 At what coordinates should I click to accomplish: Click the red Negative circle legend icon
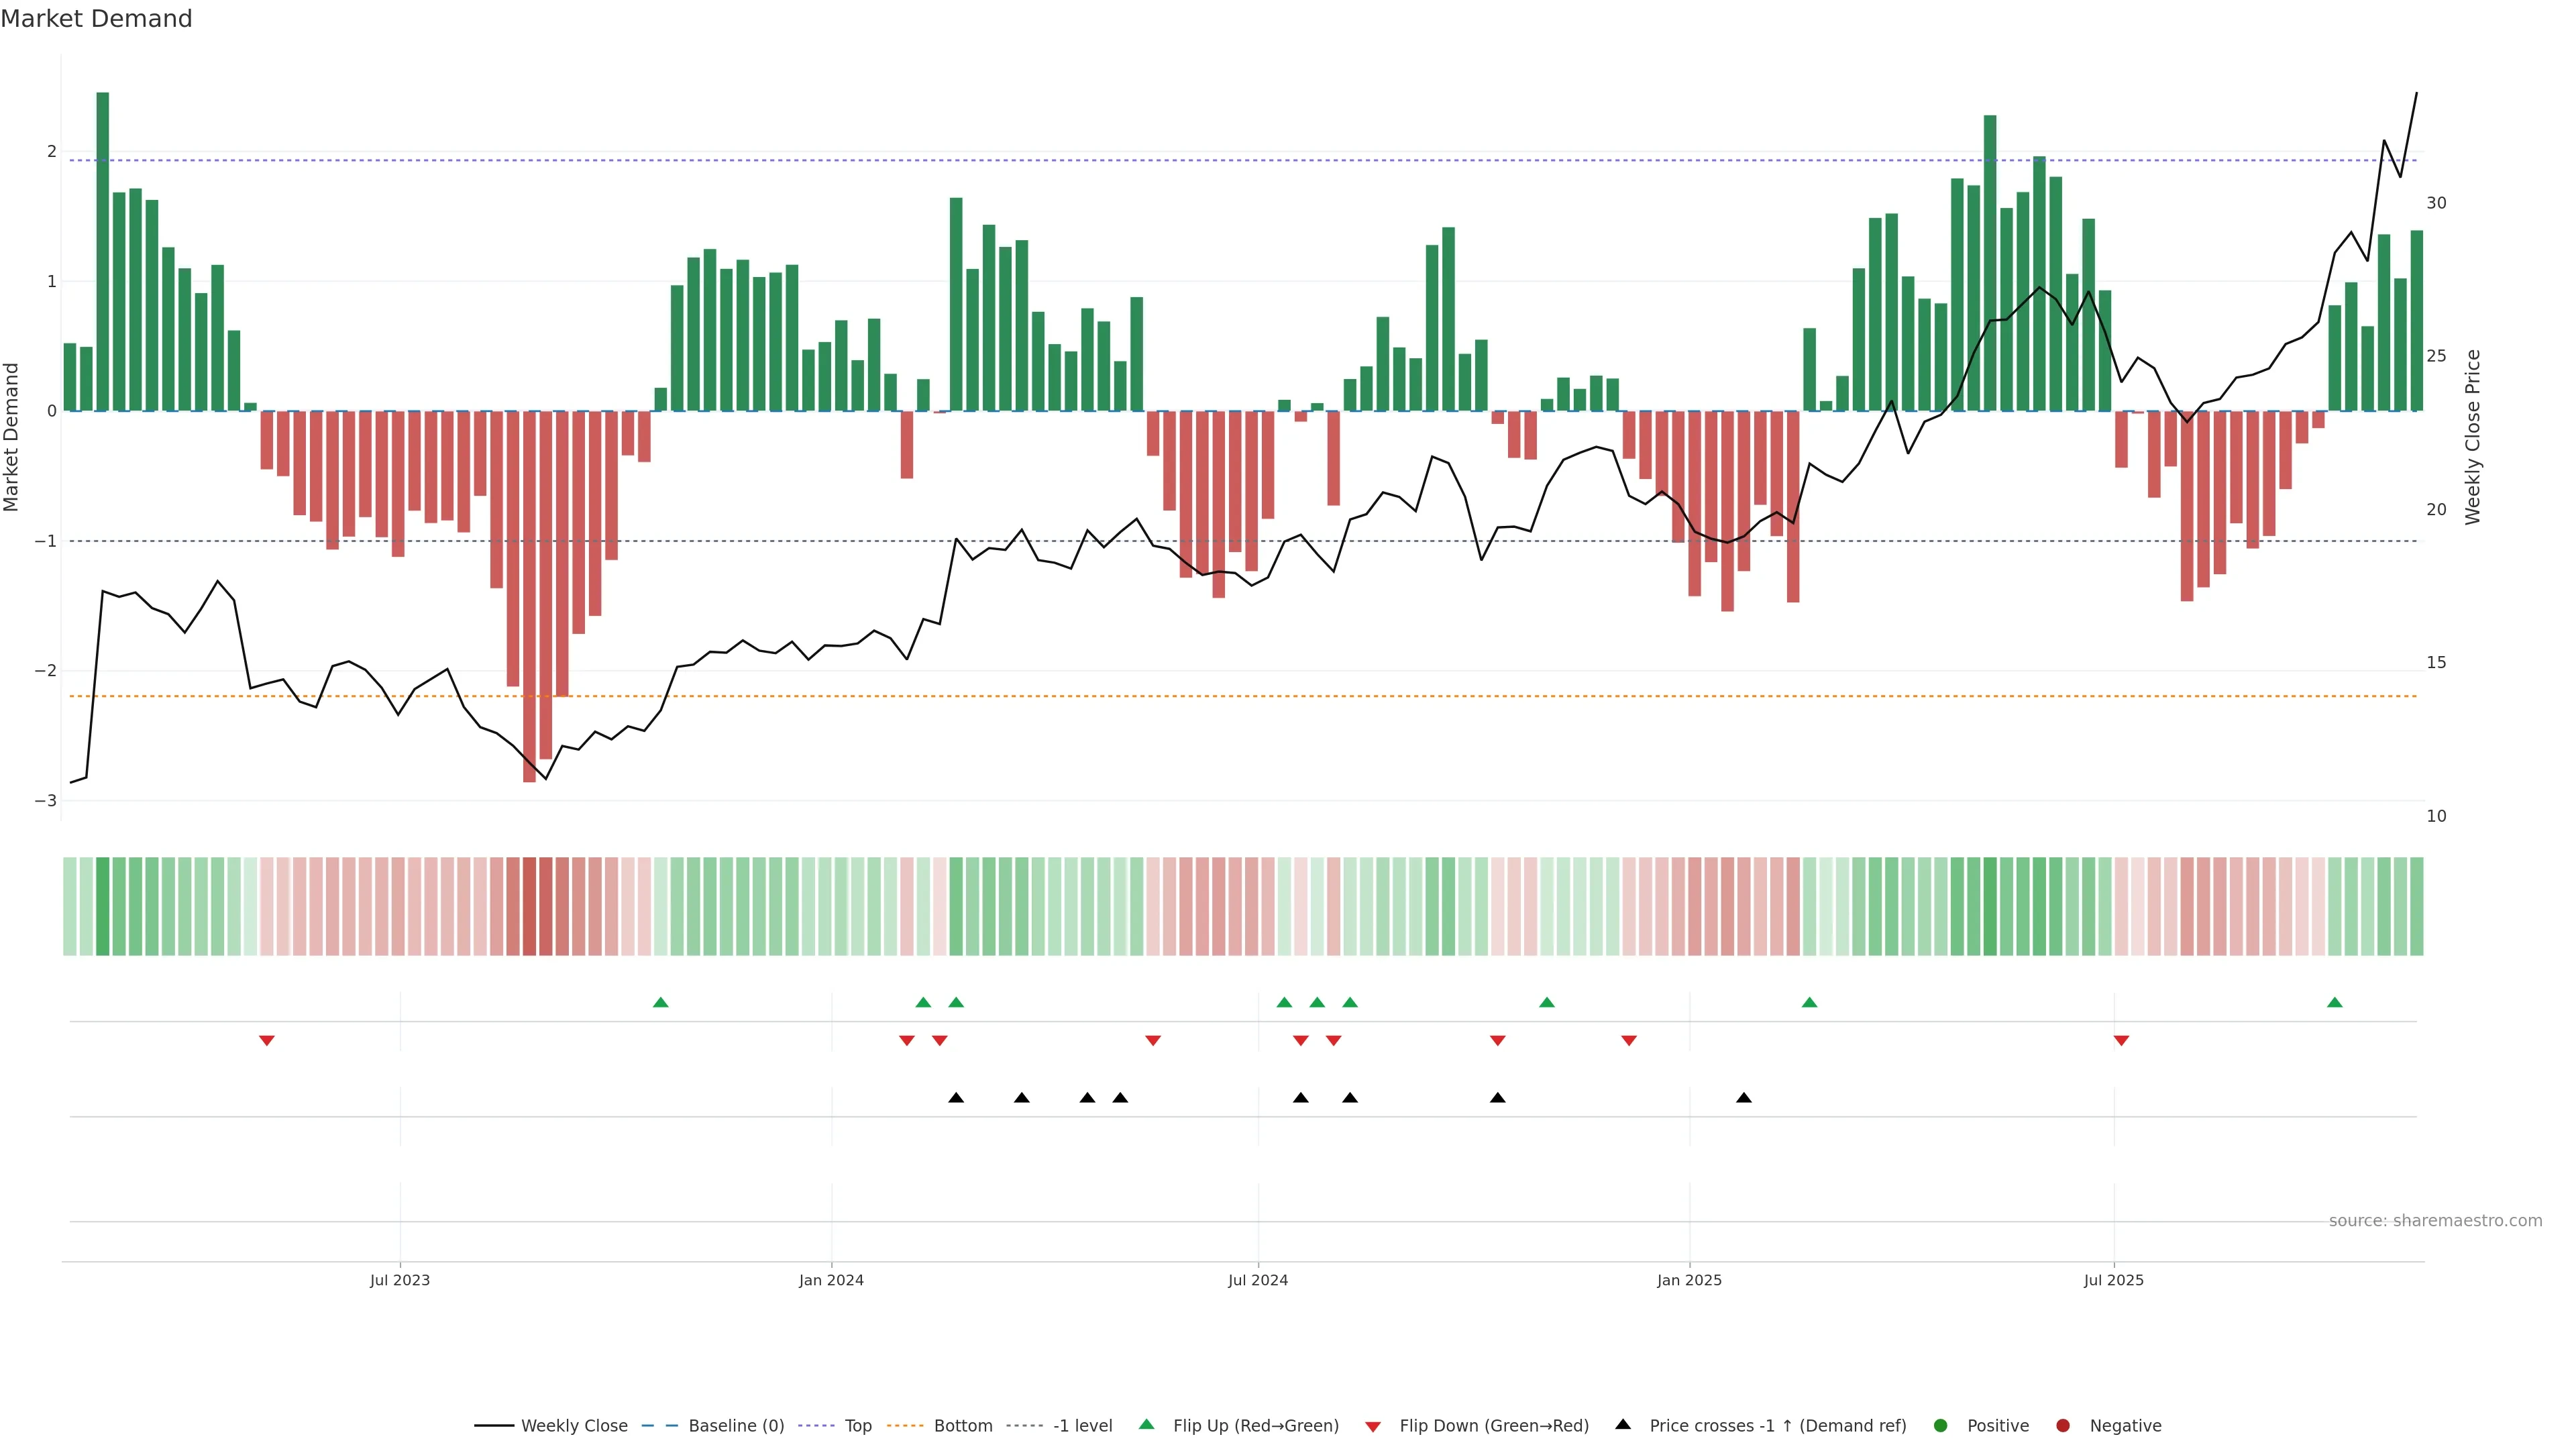point(2063,1426)
